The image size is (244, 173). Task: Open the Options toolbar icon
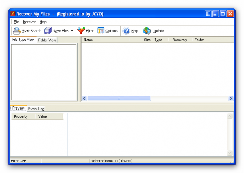click(x=101, y=30)
